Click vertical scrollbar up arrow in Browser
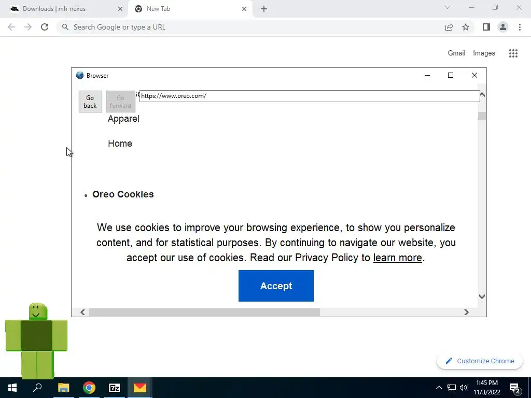531x398 pixels. click(x=483, y=95)
